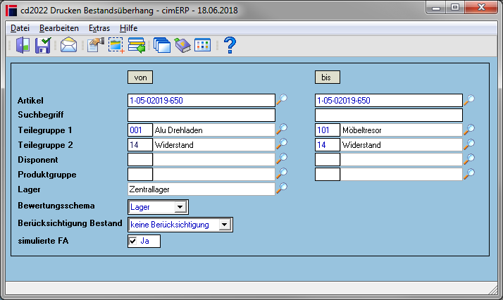The height and width of the screenshot is (300, 503).
Task: Expand the Bewertungsschema dropdown
Action: pos(180,207)
